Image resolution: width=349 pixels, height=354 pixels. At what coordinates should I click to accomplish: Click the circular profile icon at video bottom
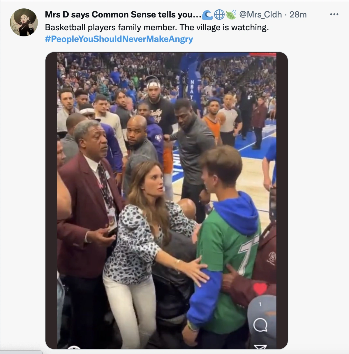(x=74, y=347)
